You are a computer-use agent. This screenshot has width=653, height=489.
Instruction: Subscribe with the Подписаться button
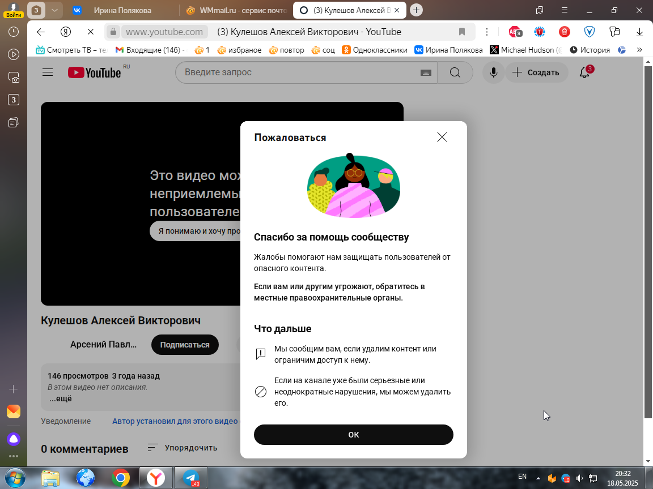click(185, 345)
